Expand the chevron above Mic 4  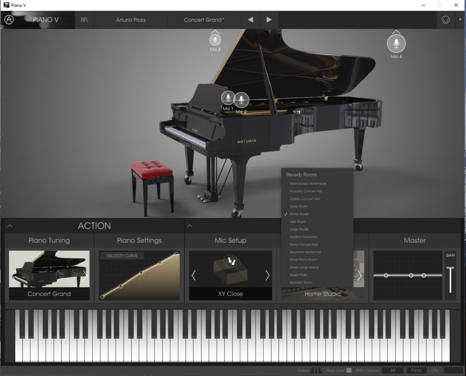pos(396,32)
